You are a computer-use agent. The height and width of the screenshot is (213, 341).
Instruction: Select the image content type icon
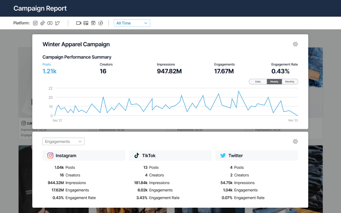point(86,23)
